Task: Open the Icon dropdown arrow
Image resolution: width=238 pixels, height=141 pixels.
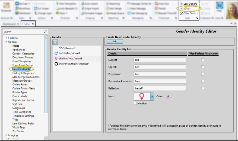Action: coord(152,96)
